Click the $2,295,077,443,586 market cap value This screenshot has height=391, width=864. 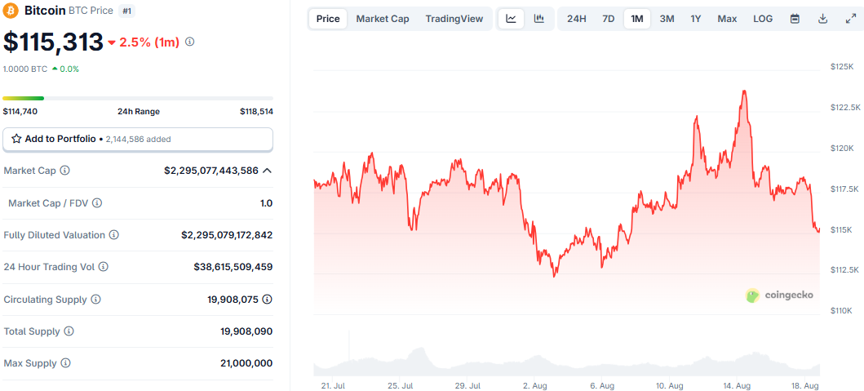pyautogui.click(x=211, y=171)
